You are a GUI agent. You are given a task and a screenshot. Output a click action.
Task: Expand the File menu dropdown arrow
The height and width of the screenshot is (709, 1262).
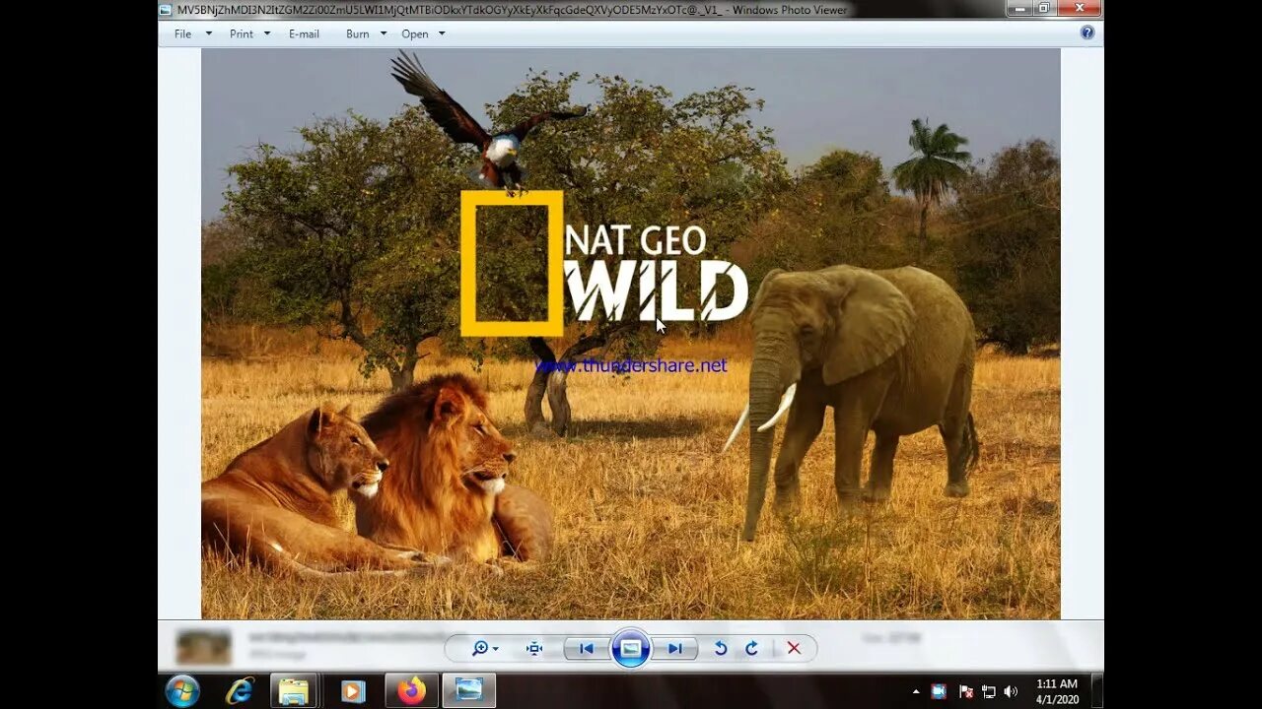pos(208,33)
